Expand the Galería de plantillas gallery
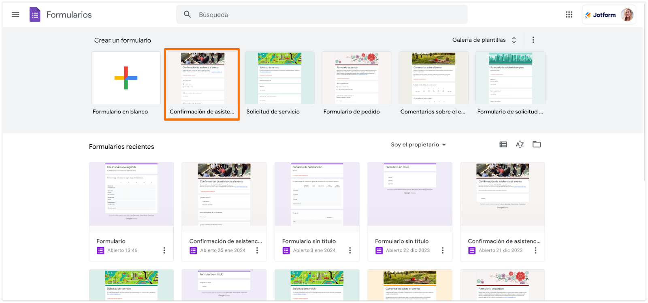The width and height of the screenshot is (648, 303). 484,40
